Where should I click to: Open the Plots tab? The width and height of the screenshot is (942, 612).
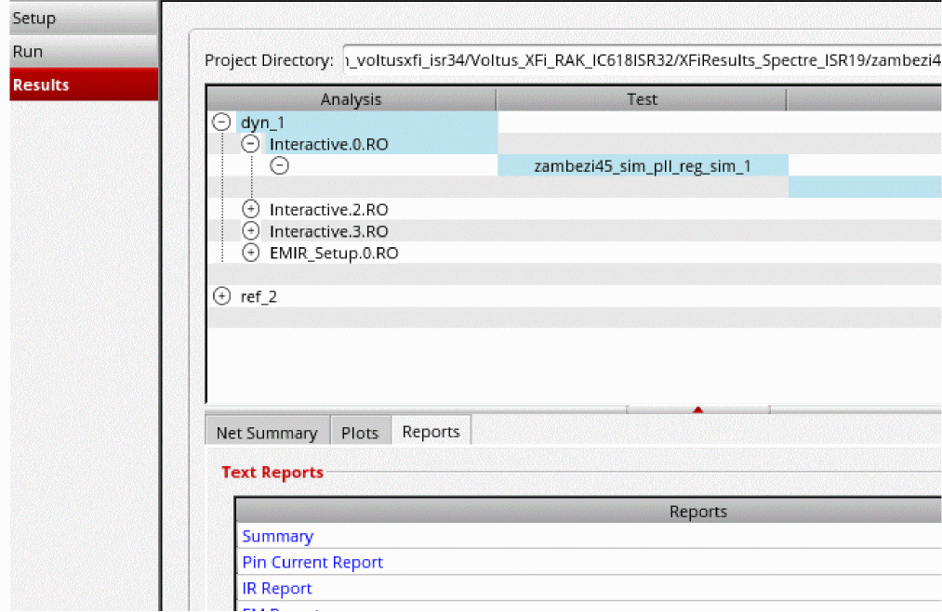tap(360, 433)
